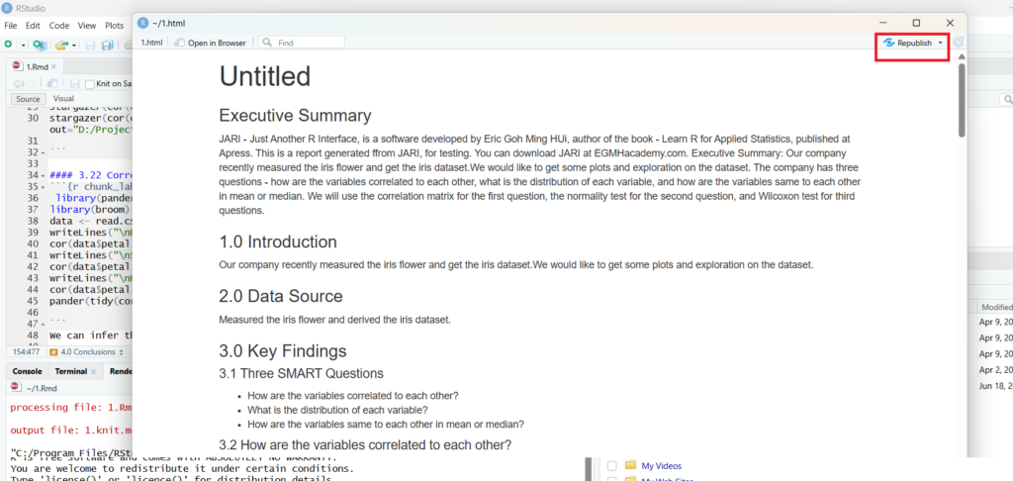Image resolution: width=1013 pixels, height=481 pixels.
Task: Toggle the Knit on Save checkbox
Action: pos(90,84)
